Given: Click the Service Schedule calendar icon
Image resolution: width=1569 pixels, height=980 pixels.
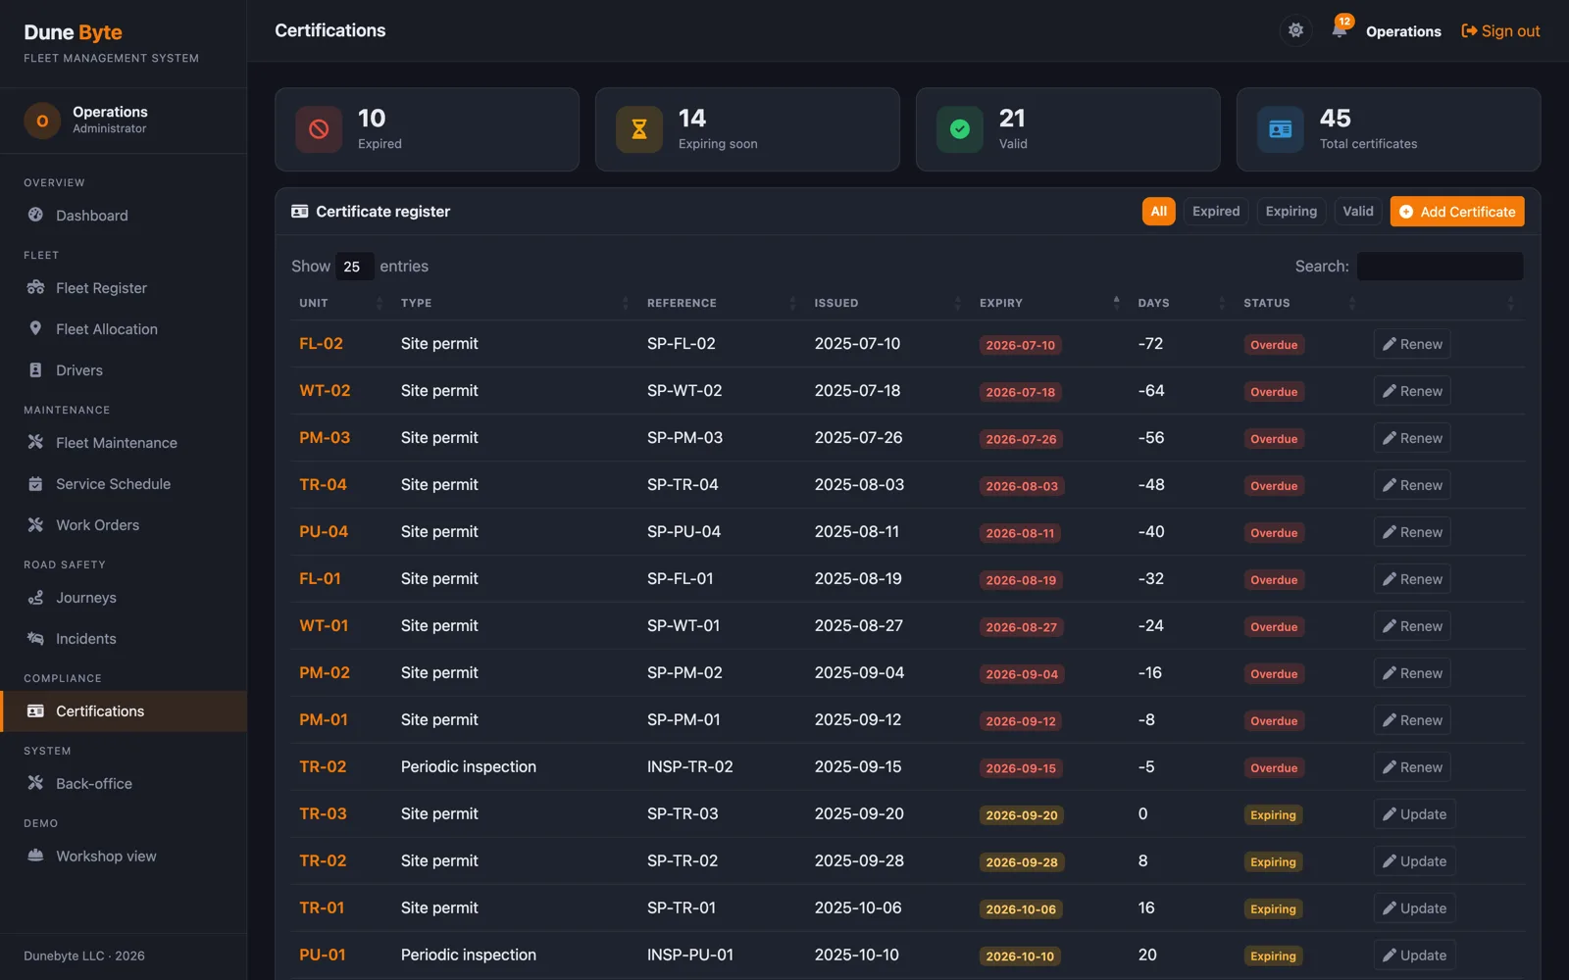Looking at the screenshot, I should [35, 483].
